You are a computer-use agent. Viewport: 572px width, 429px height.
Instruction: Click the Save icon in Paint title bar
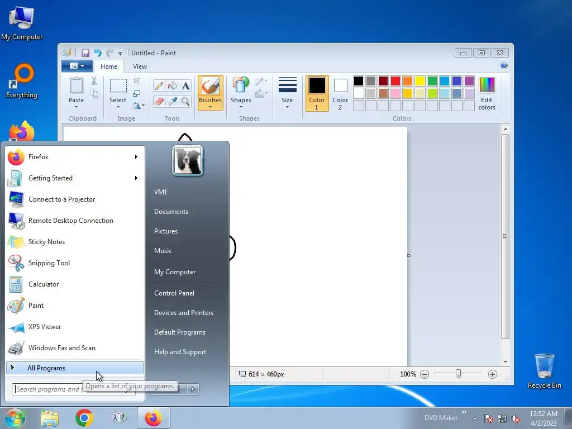click(85, 53)
